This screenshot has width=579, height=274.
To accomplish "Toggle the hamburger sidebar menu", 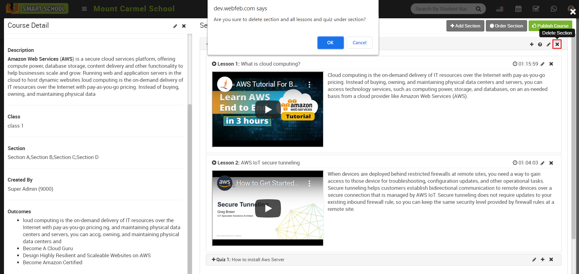I will coord(84,9).
